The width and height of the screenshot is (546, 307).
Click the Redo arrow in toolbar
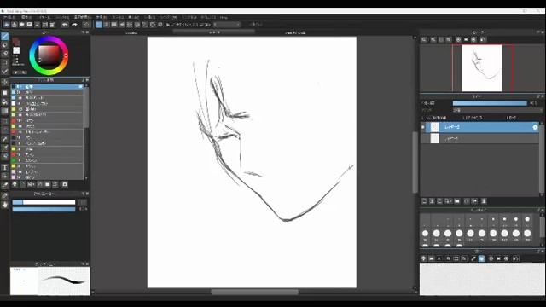click(x=74, y=25)
